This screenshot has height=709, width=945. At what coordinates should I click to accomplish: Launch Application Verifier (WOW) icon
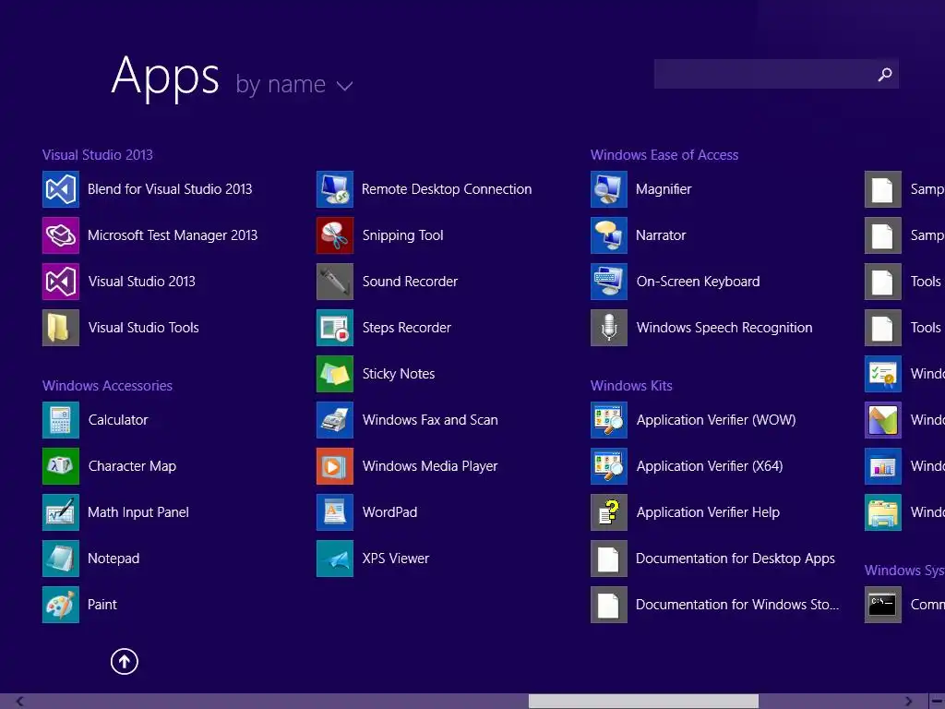point(609,420)
